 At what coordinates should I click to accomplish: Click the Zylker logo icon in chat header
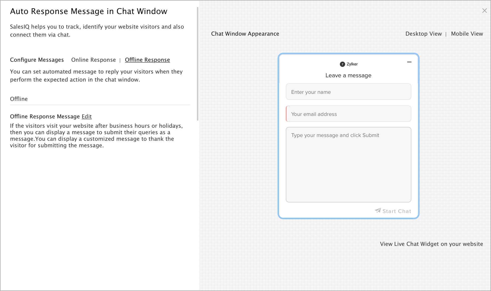click(x=342, y=64)
